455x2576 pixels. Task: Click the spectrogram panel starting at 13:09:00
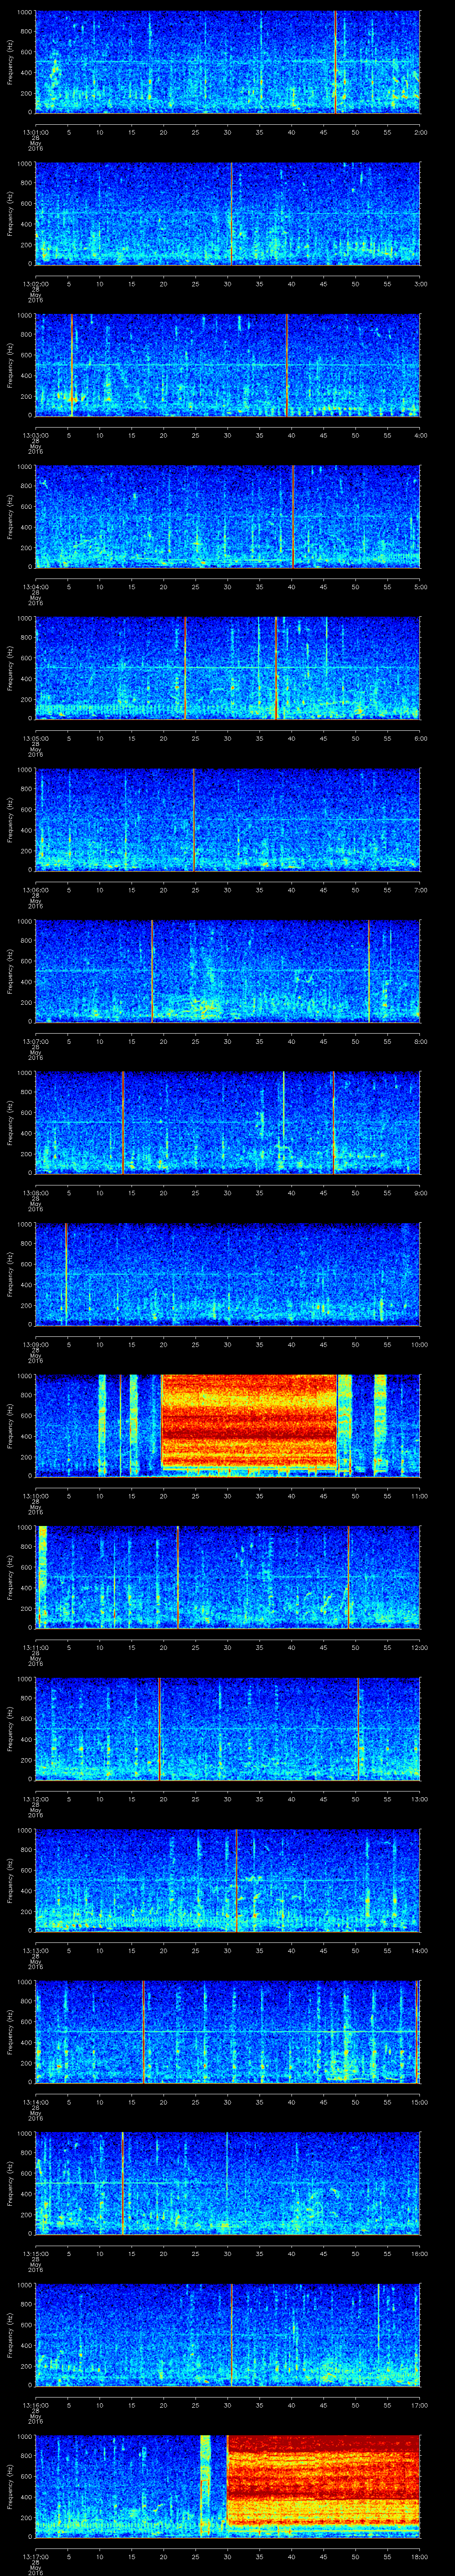click(228, 1274)
